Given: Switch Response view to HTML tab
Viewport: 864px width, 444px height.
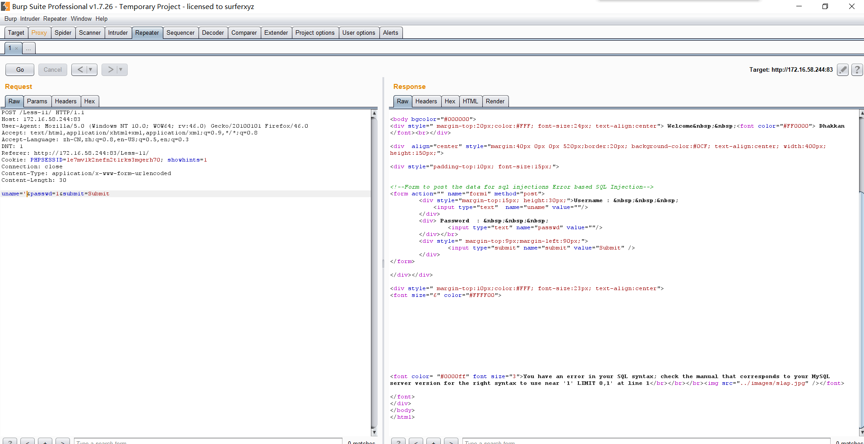Looking at the screenshot, I should pos(471,102).
